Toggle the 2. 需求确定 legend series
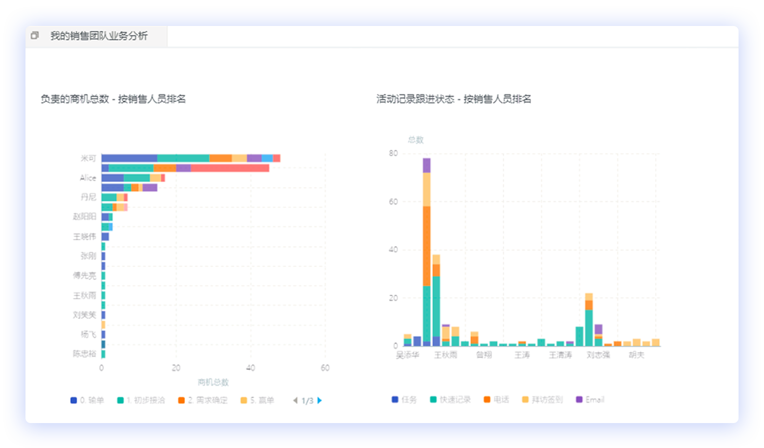The image size is (764, 448). pos(203,401)
